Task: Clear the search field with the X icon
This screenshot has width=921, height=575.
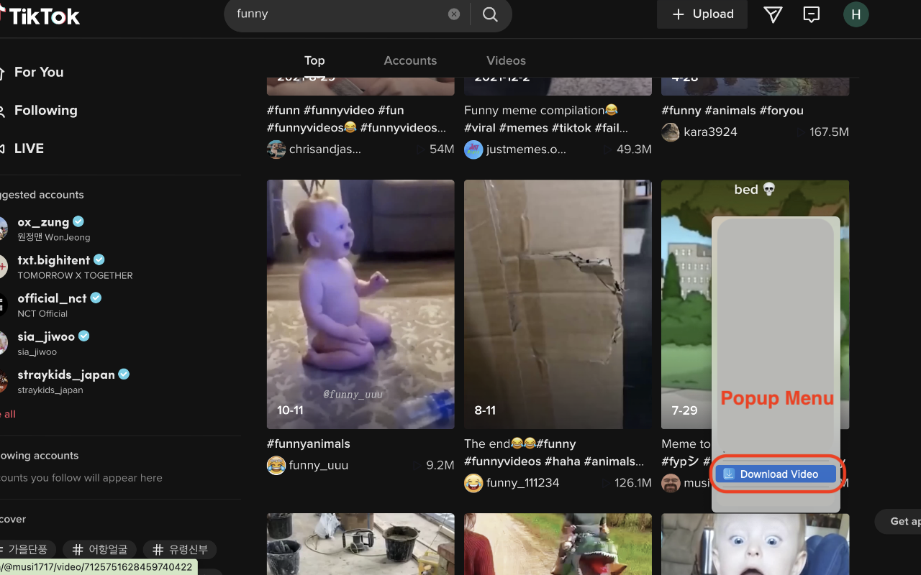Action: point(453,14)
